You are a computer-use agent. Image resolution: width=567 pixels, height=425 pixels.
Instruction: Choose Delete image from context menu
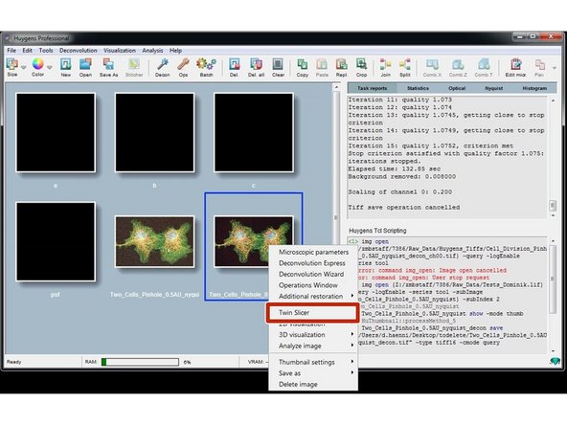pyautogui.click(x=298, y=384)
